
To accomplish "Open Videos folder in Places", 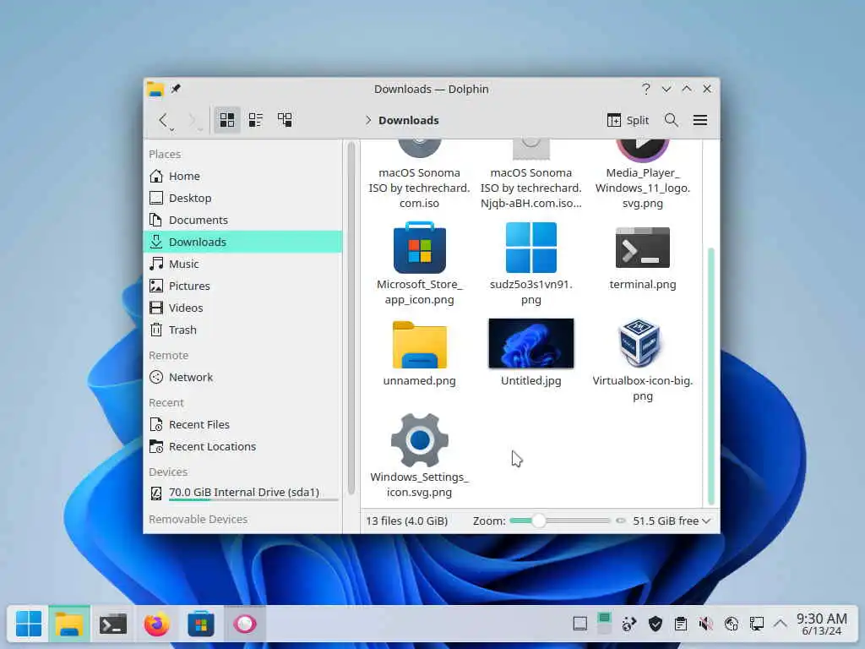I will [242, 308].
